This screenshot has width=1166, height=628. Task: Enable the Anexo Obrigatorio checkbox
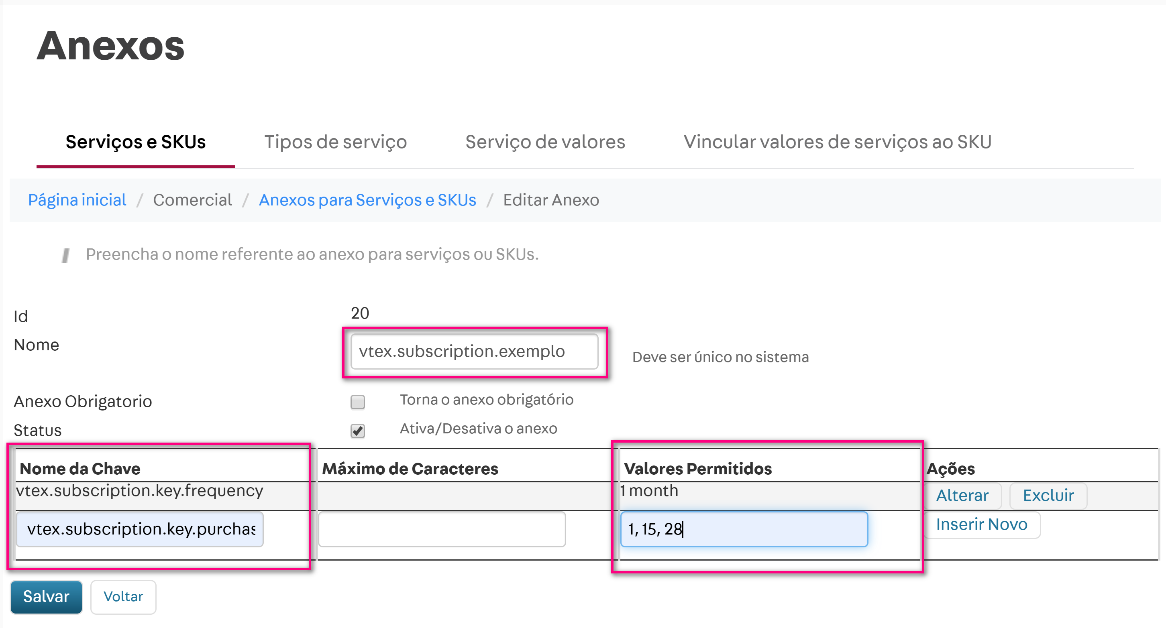pos(358,402)
